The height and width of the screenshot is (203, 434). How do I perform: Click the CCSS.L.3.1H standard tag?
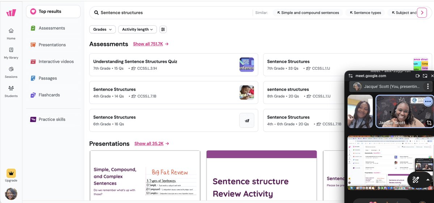tap(144, 69)
